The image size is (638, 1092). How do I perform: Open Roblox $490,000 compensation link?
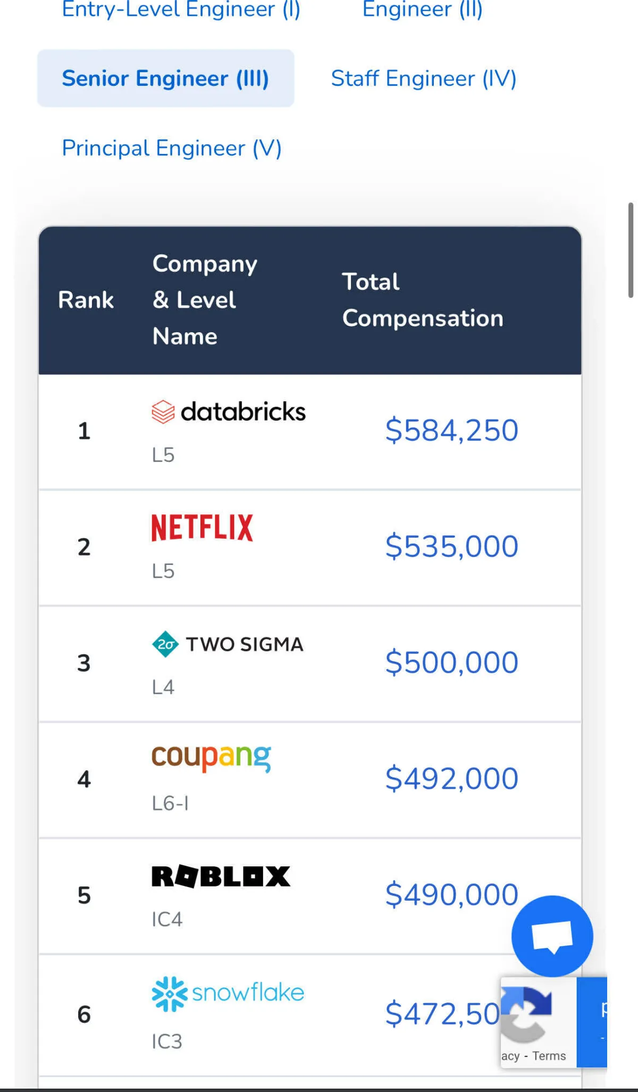451,895
